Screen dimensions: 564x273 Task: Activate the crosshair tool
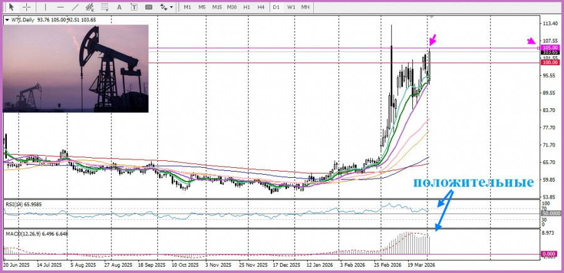pyautogui.click(x=27, y=7)
